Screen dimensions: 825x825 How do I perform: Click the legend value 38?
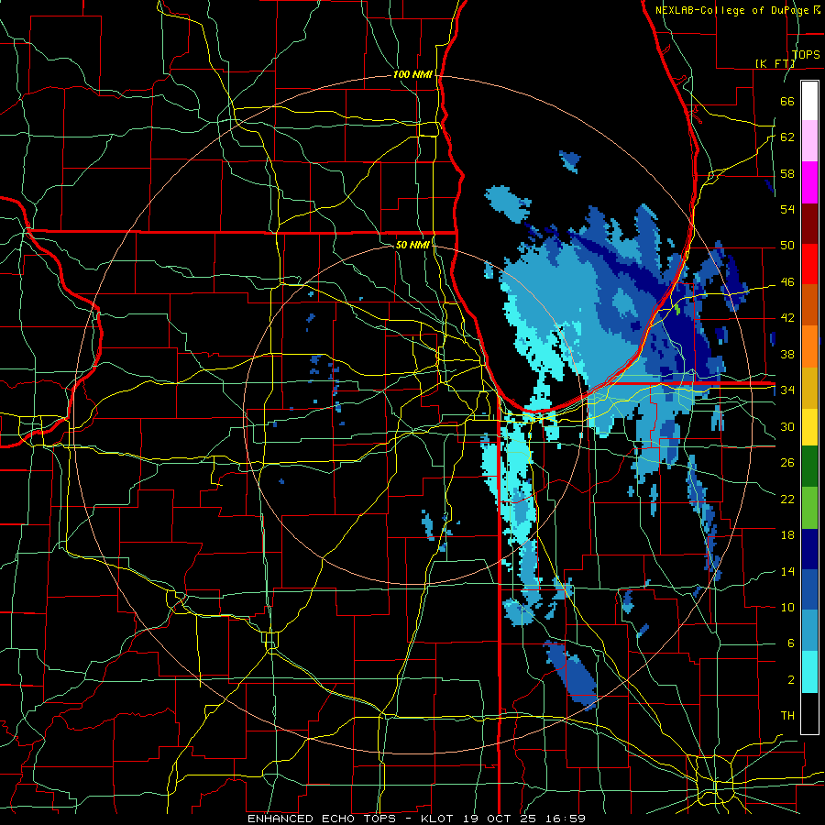(787, 354)
